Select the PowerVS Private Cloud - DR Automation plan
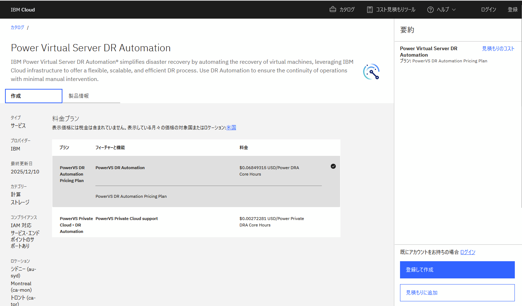 pos(196,222)
